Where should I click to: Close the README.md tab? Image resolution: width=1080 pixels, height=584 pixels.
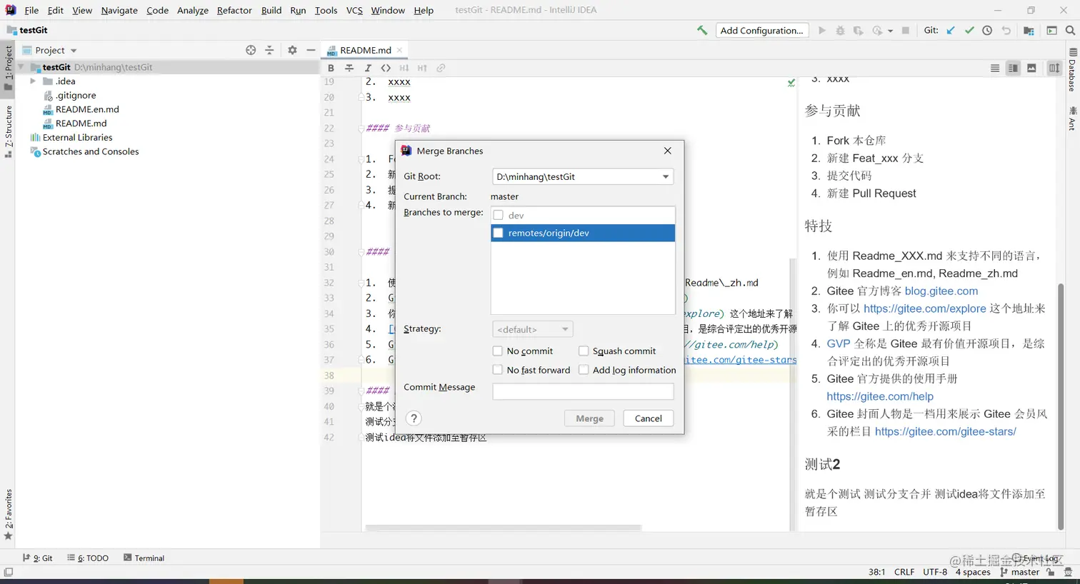tap(399, 50)
